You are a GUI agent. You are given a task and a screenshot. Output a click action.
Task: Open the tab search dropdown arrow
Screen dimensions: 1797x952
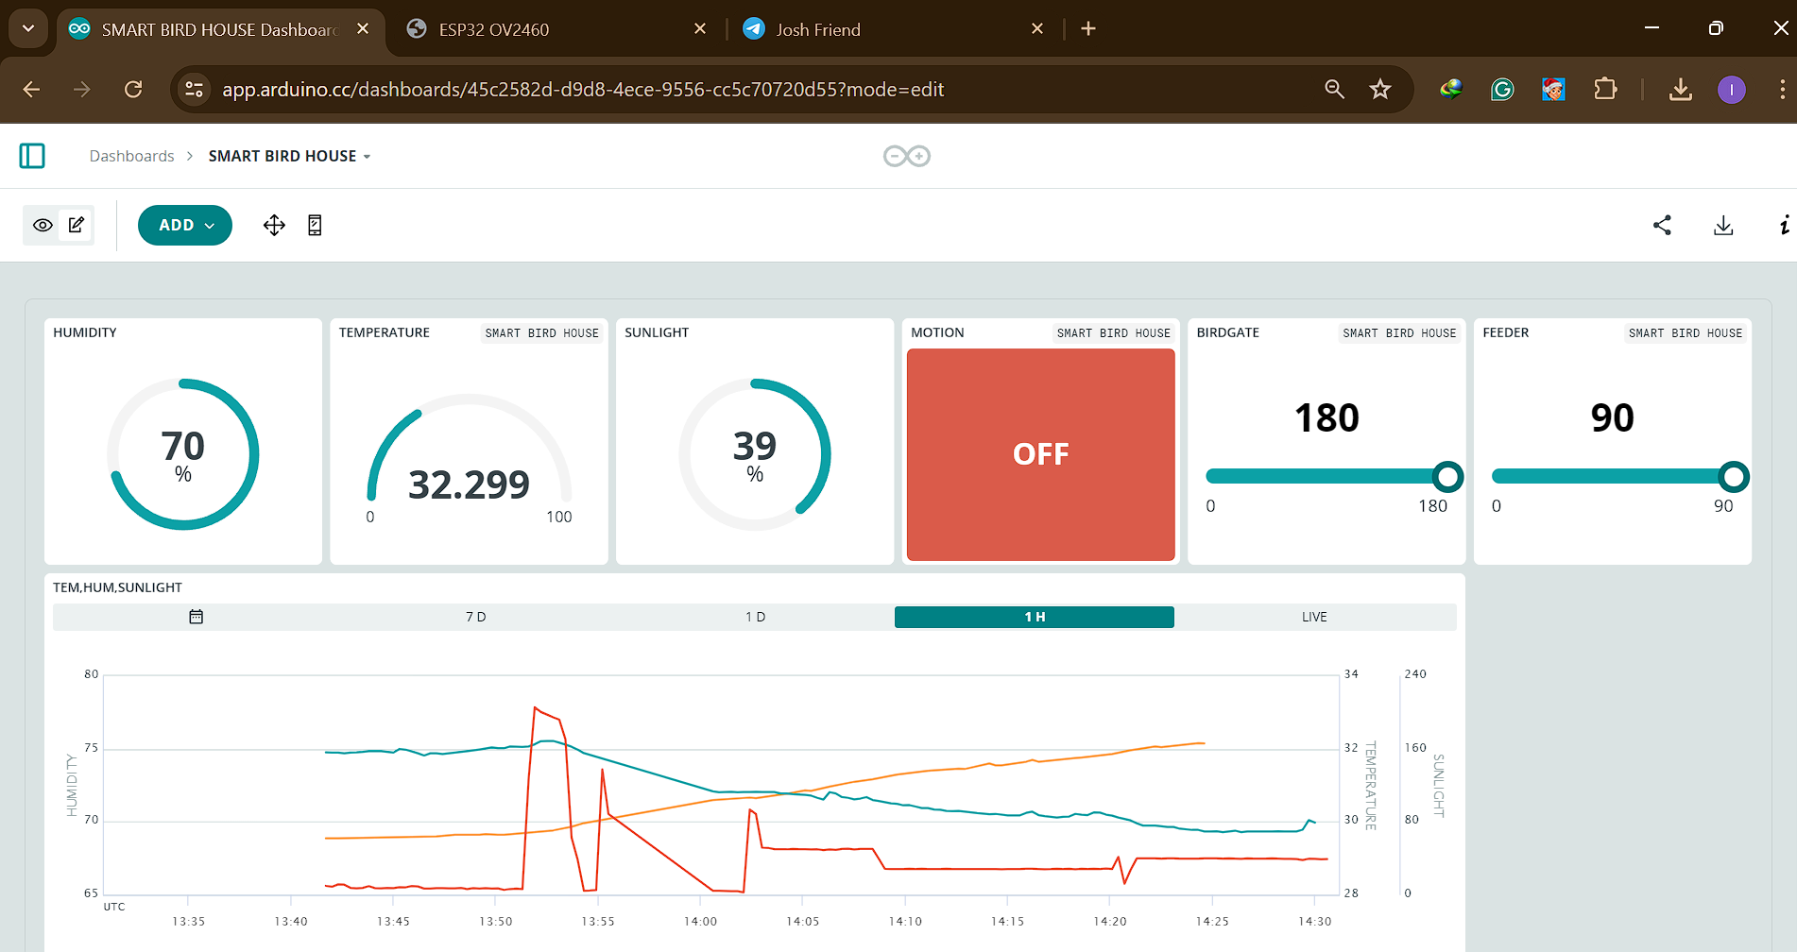[x=28, y=28]
